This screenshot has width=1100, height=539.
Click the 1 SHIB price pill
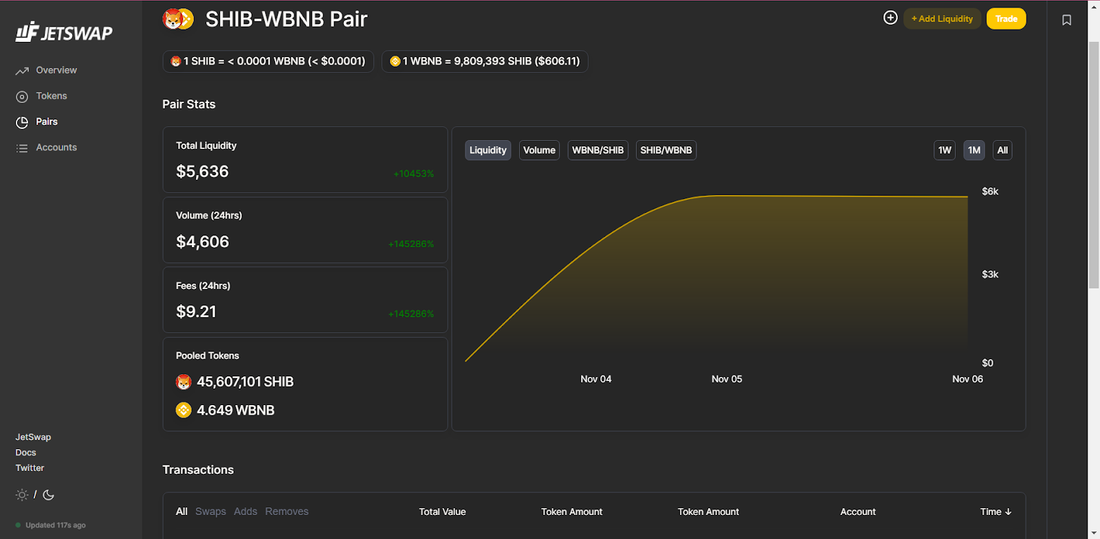268,61
